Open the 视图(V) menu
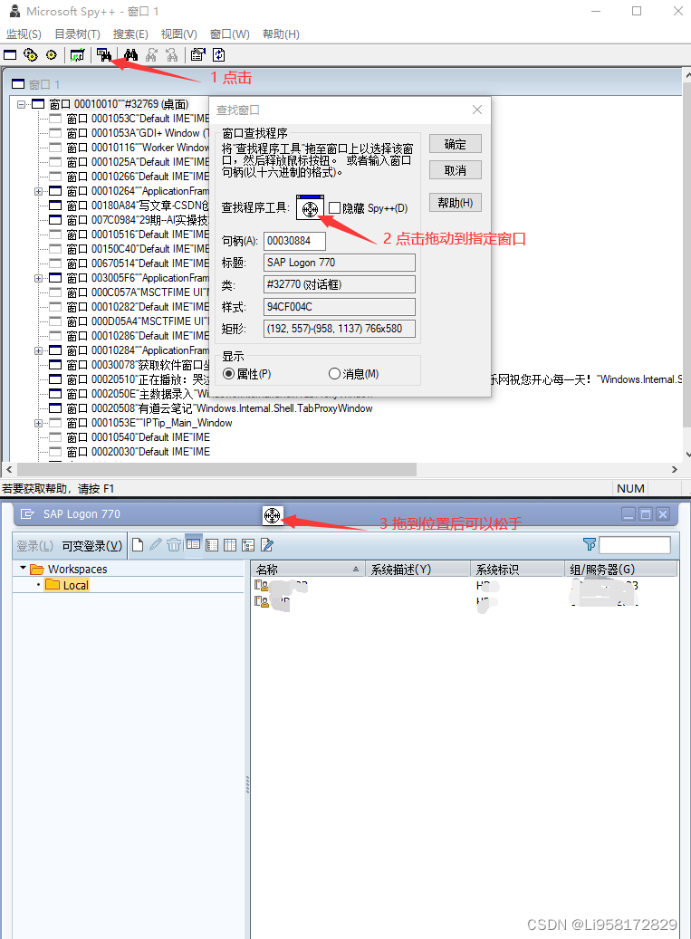Screen dimensions: 691x939 179,34
